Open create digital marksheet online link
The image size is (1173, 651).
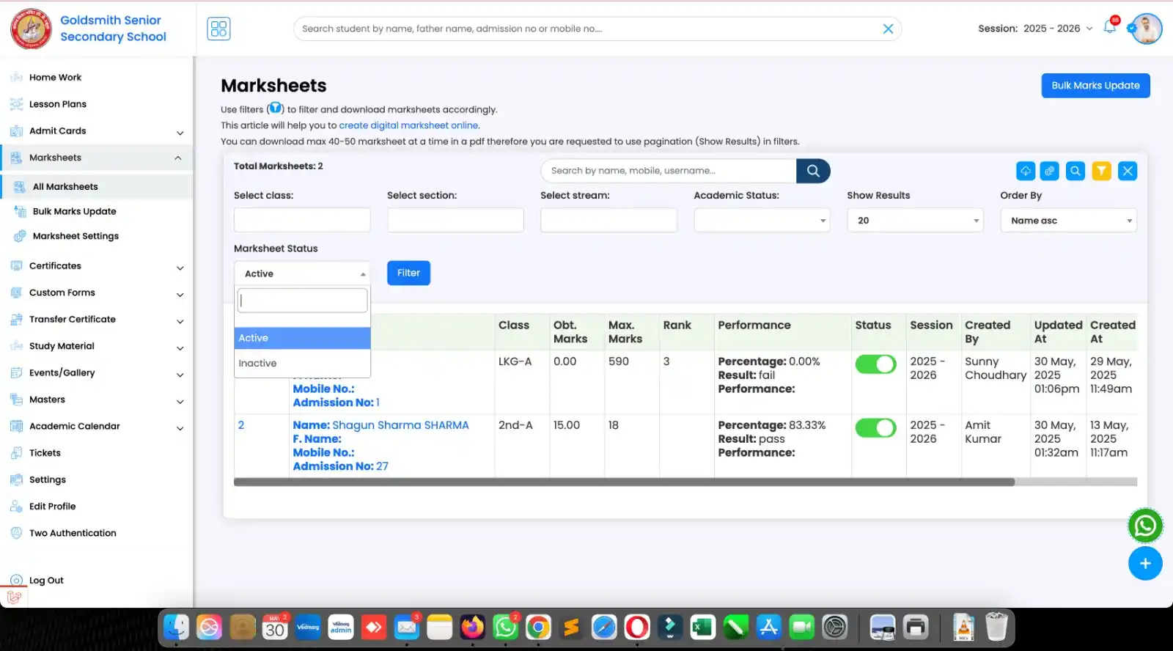coord(408,125)
